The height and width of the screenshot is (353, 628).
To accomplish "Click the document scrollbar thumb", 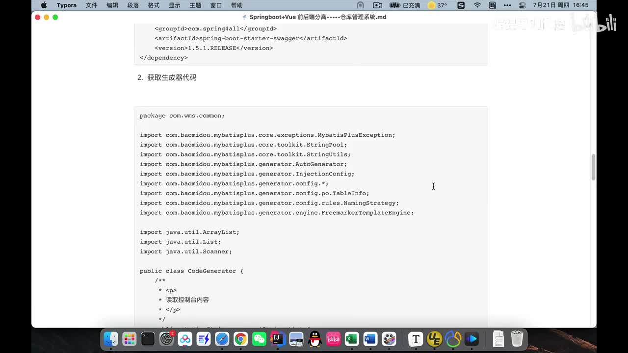I will pos(593,167).
